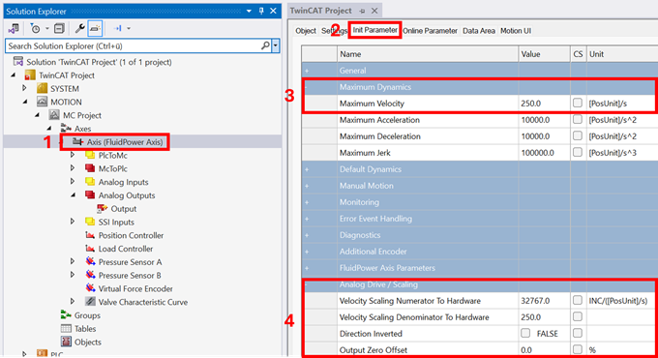Click the Objects node icon
The image size is (658, 358).
tap(66, 342)
